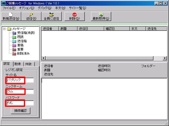Click the 接続確認 connection check button
This screenshot has height=126, width=169.
tap(20, 111)
